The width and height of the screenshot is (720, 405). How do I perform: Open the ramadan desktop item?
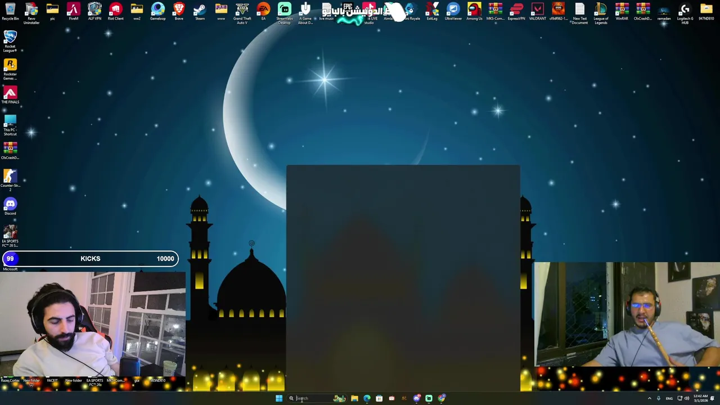click(x=664, y=12)
